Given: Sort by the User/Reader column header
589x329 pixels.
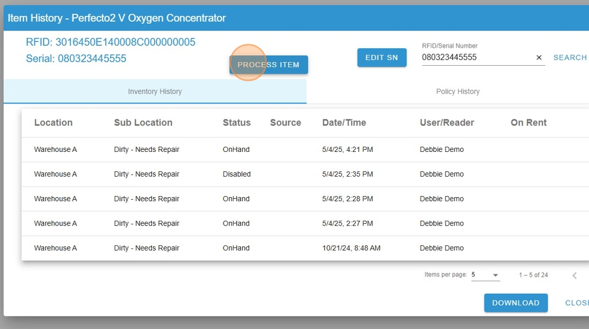Looking at the screenshot, I should [x=446, y=122].
